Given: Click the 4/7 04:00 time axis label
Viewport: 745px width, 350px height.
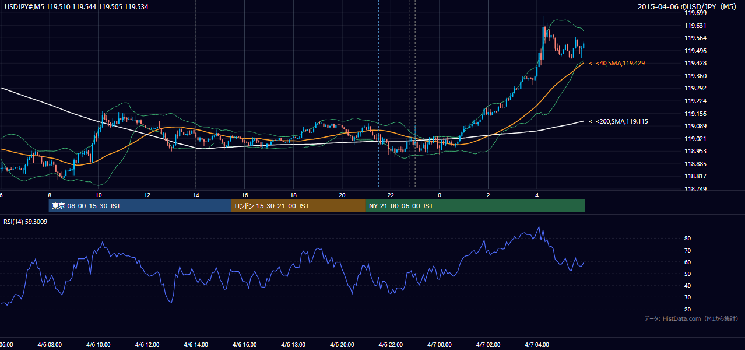Looking at the screenshot, I should coord(537,345).
